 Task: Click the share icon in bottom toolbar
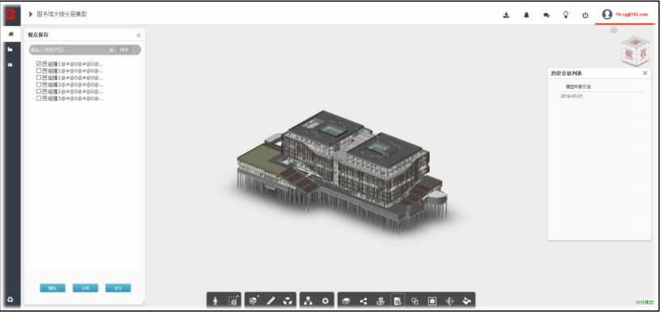click(363, 301)
